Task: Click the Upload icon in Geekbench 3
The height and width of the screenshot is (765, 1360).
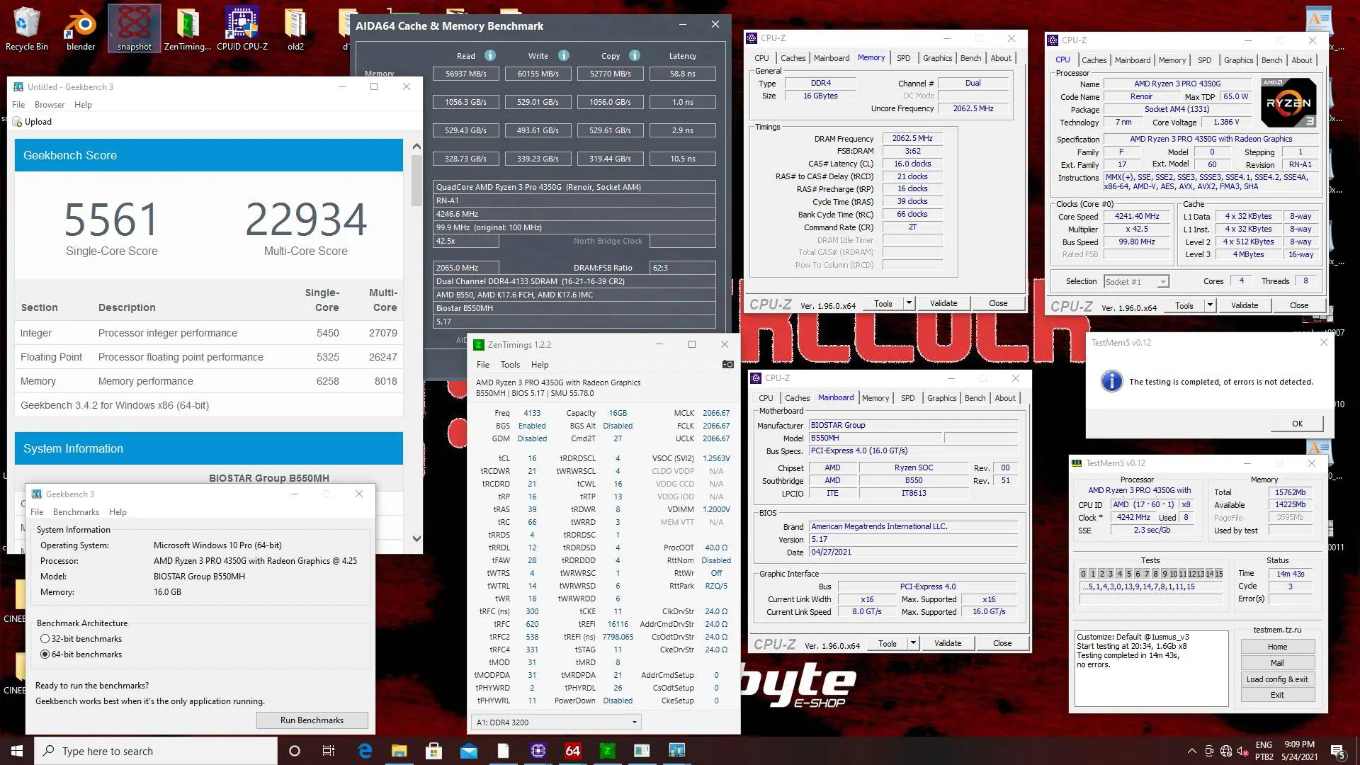Action: [18, 122]
